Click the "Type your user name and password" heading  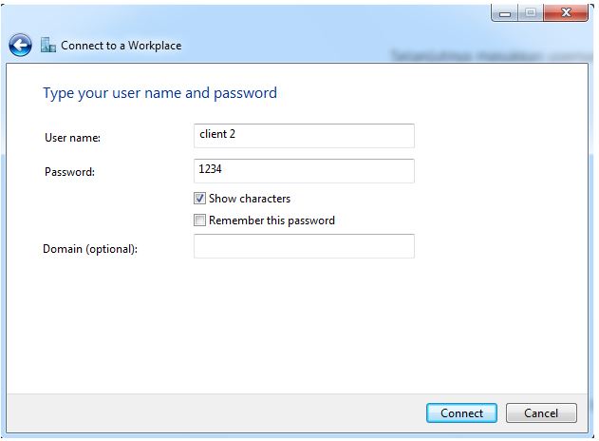coord(159,93)
